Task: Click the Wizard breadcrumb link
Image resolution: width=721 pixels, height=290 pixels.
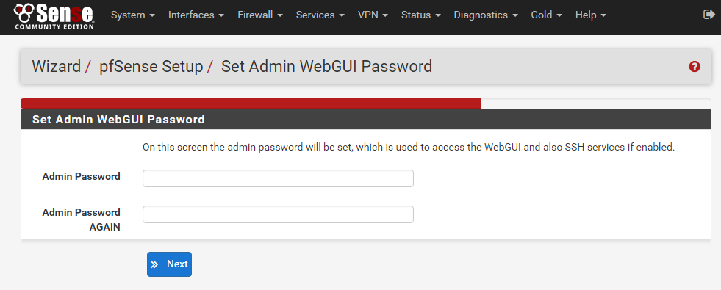Action: click(x=56, y=67)
